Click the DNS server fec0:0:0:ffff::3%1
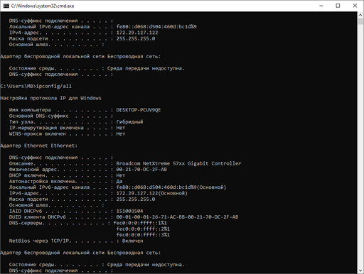 [x=143, y=235]
